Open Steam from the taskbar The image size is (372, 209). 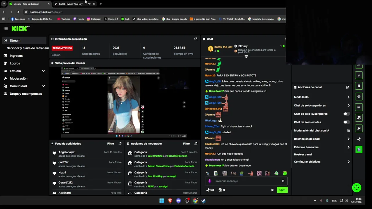click(x=203, y=201)
